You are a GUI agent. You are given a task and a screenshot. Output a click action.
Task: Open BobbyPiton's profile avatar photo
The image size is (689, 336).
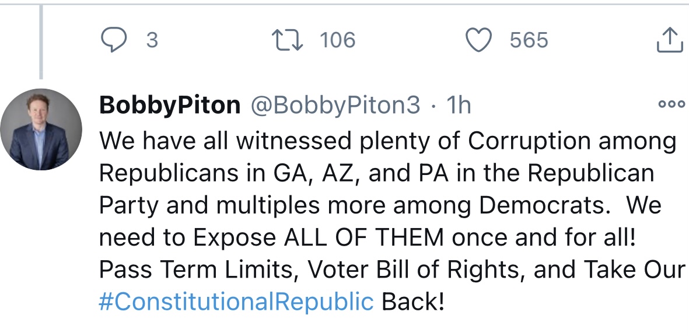(x=41, y=129)
